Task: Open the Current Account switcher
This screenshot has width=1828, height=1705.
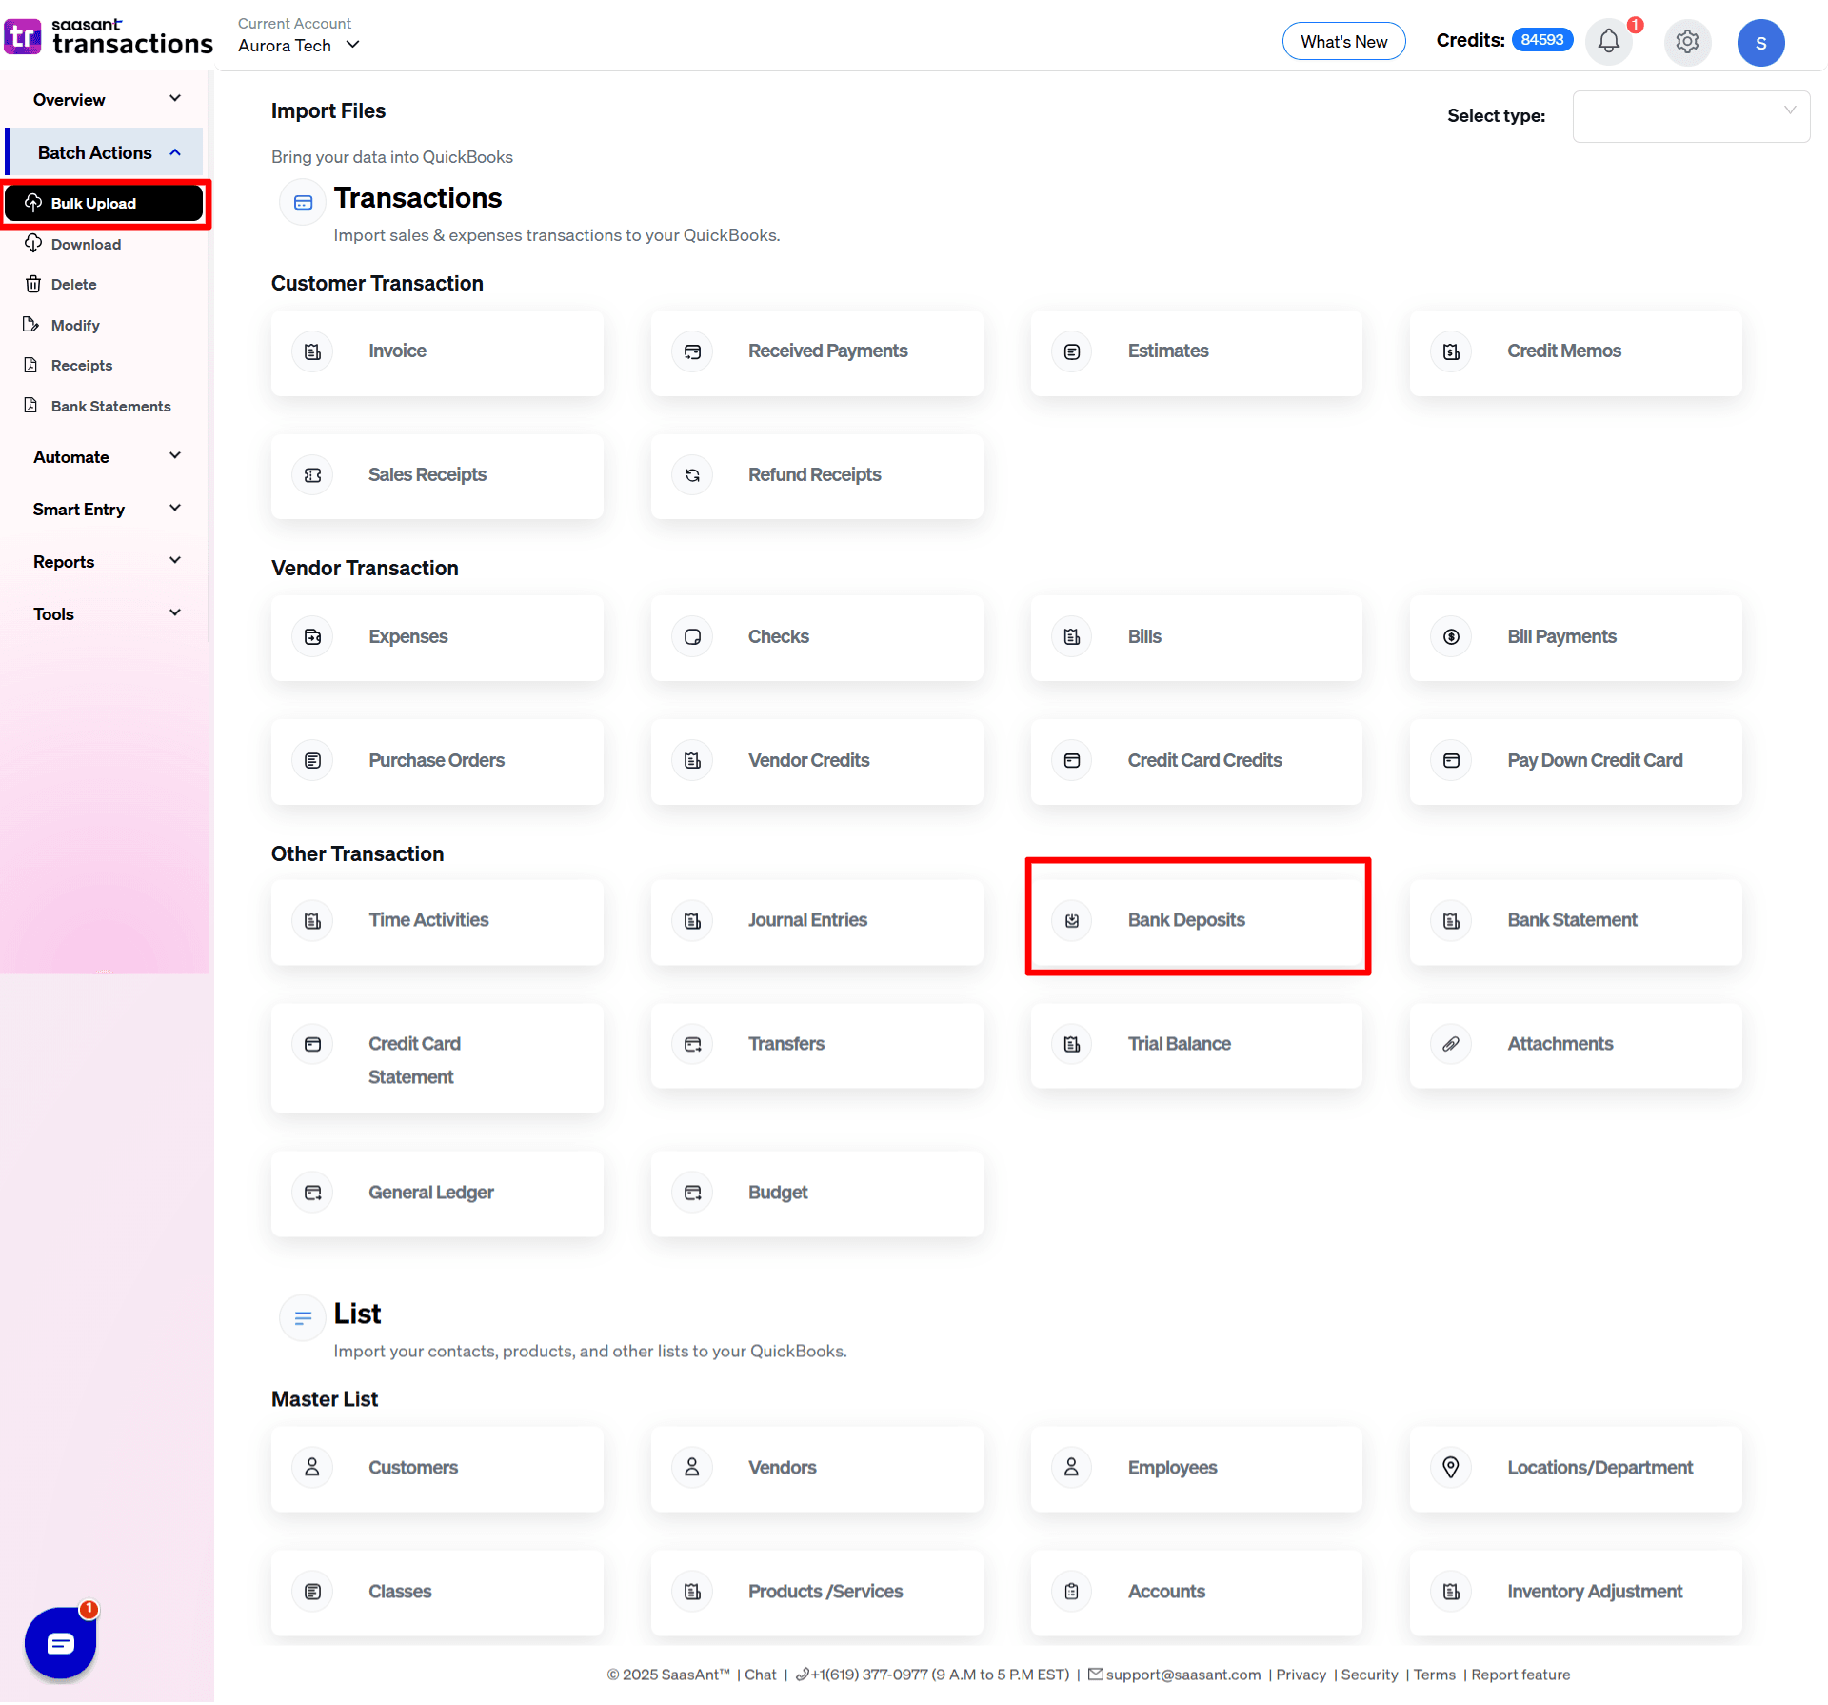Action: (297, 45)
